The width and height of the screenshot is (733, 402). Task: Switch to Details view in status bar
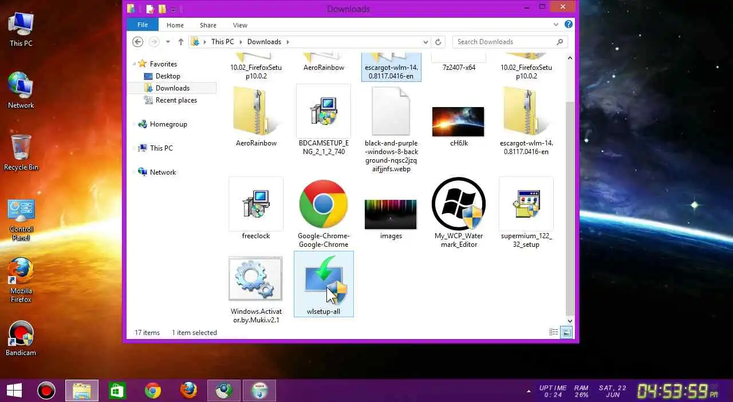click(x=554, y=332)
